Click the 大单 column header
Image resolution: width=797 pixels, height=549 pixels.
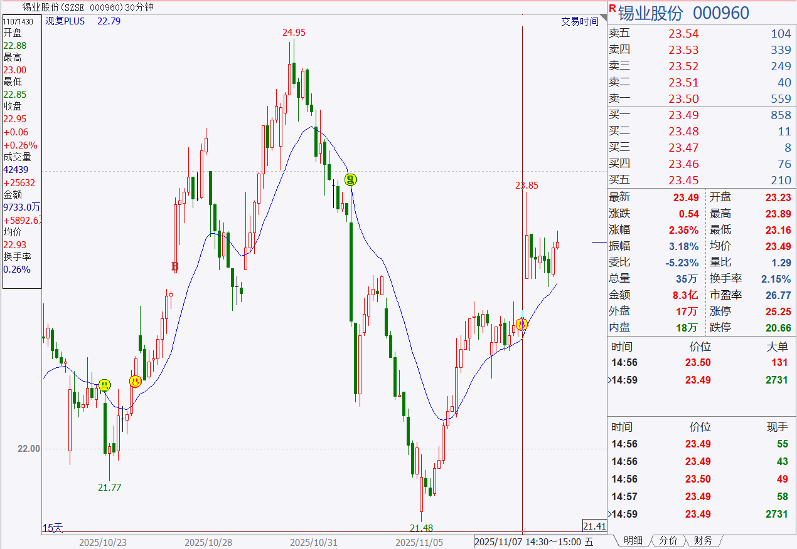(777, 347)
